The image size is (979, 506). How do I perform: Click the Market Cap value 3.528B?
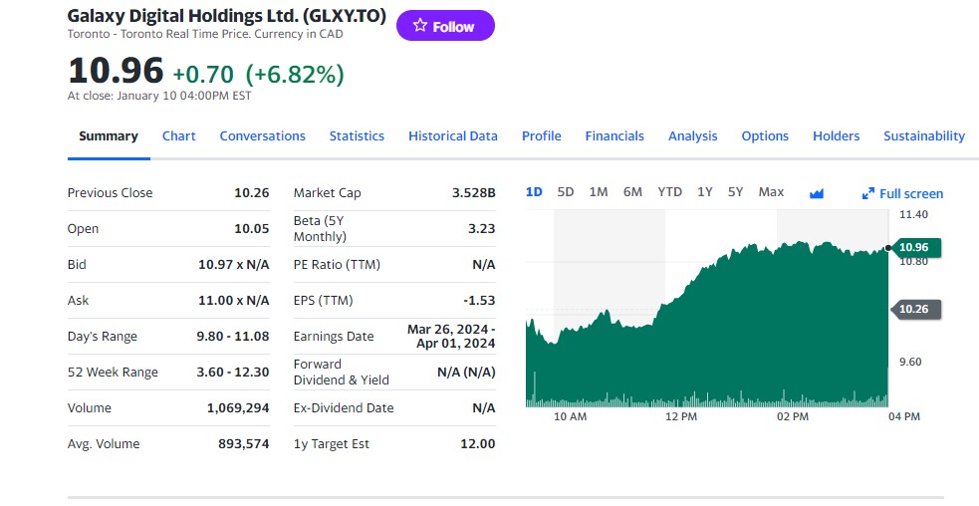(474, 193)
